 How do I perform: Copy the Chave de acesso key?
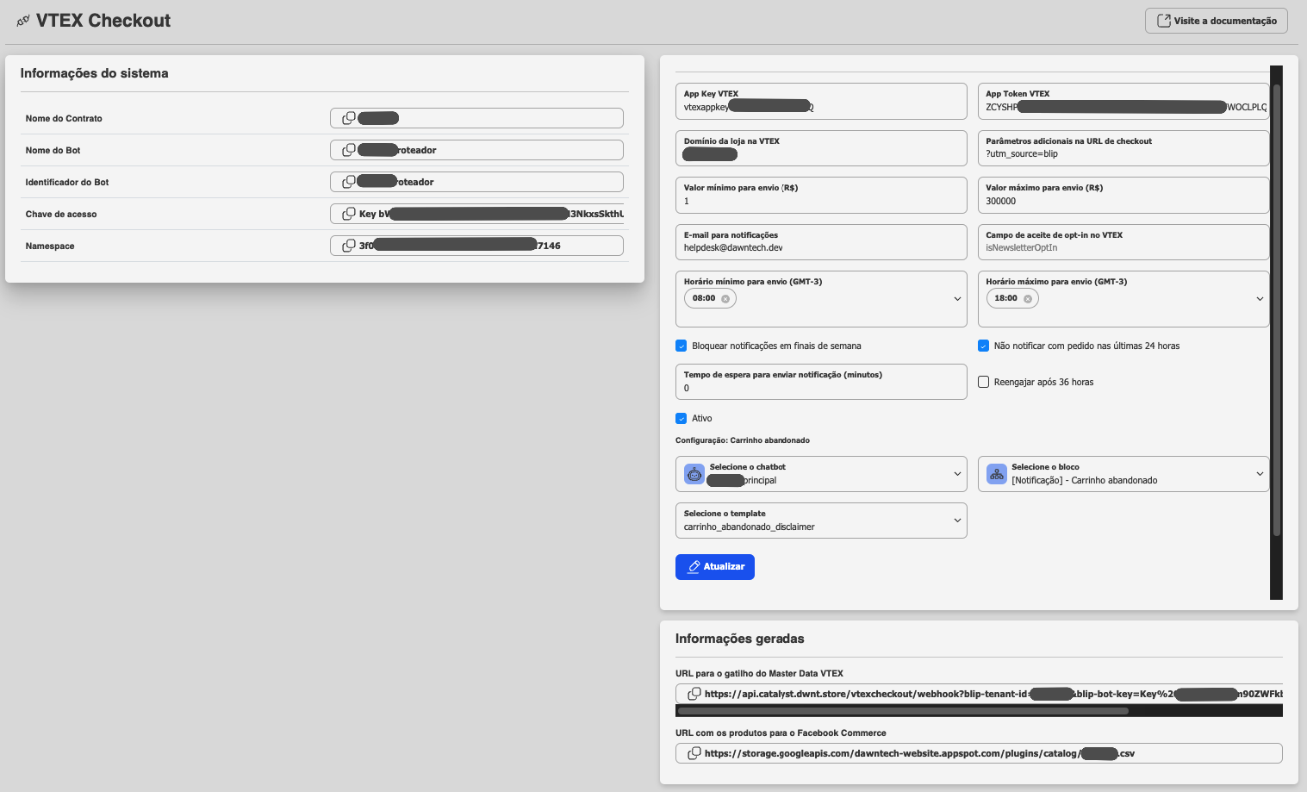click(x=349, y=214)
